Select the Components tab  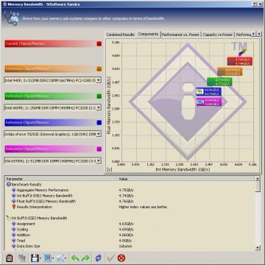(x=148, y=34)
